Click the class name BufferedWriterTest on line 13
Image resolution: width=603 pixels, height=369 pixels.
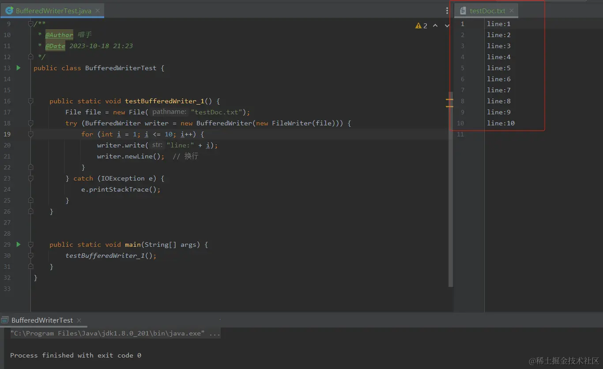(121, 68)
